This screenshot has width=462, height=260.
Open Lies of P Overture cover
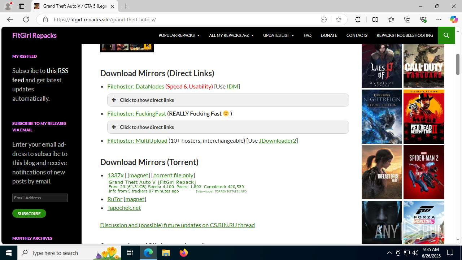tap(382, 66)
